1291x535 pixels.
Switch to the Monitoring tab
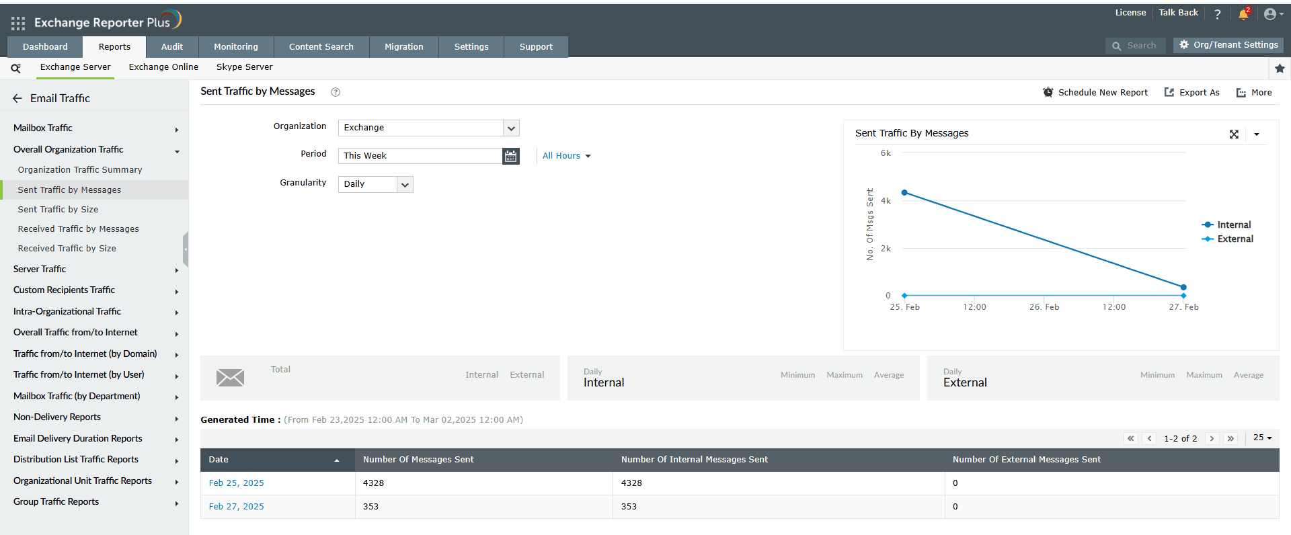click(236, 47)
